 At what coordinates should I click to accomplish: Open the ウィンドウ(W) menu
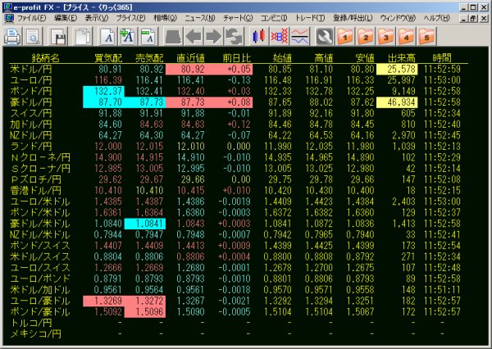tap(398, 18)
